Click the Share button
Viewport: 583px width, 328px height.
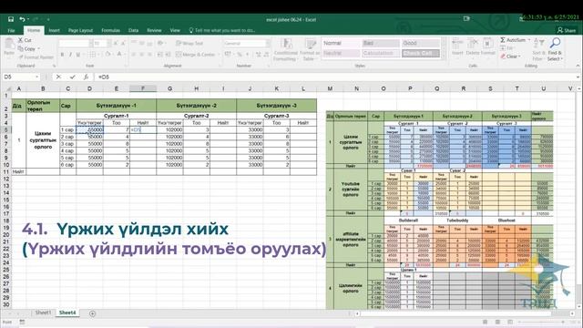(x=567, y=30)
